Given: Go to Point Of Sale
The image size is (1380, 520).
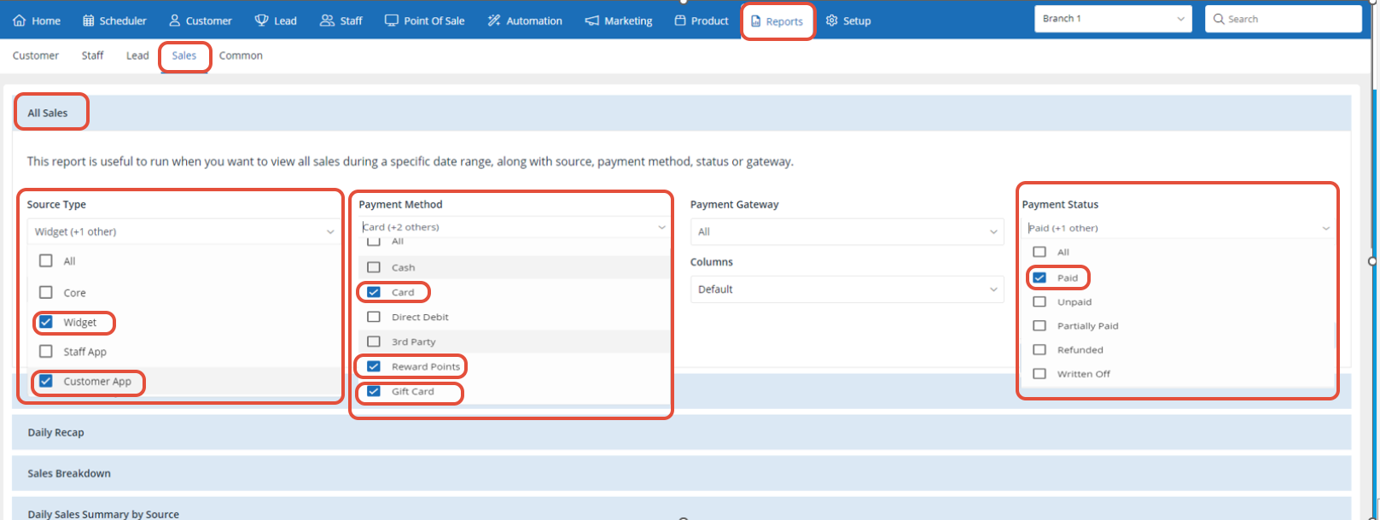Looking at the screenshot, I should [424, 20].
